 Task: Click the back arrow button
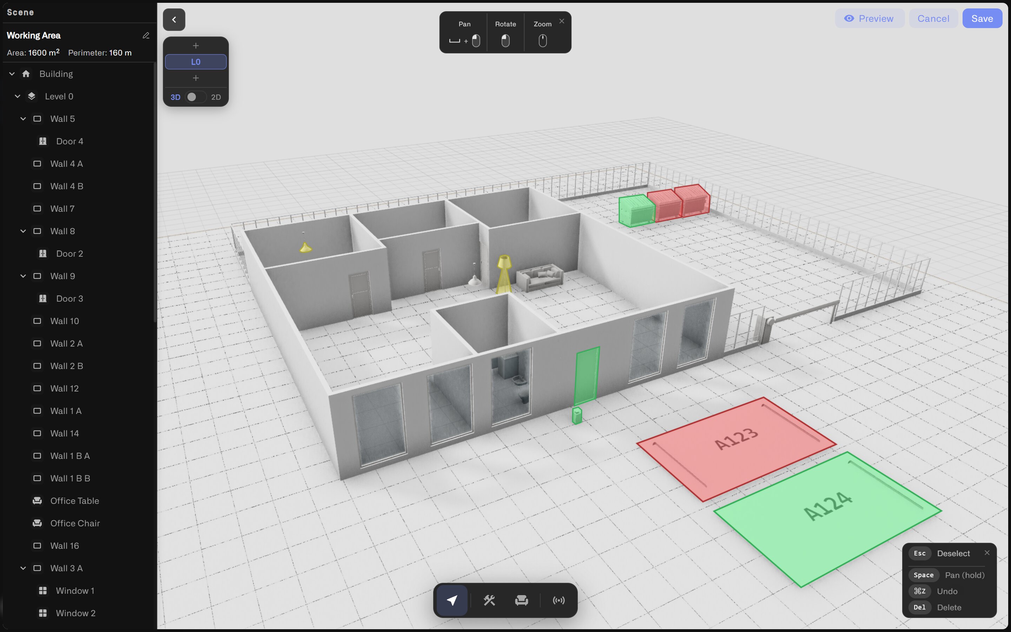(174, 20)
